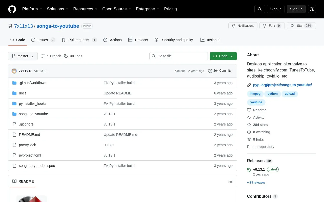Star the songs-to-youtube repository
This screenshot has height=202, width=324.
(x=301, y=26)
